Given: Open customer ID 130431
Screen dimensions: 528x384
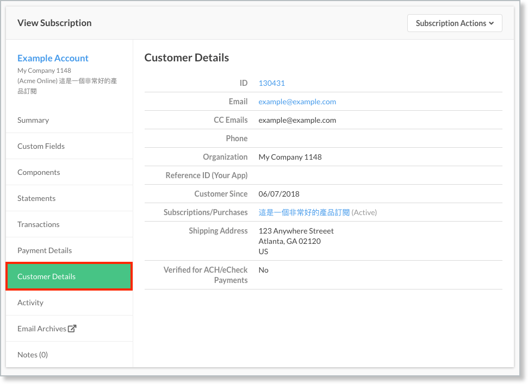Looking at the screenshot, I should tap(271, 83).
